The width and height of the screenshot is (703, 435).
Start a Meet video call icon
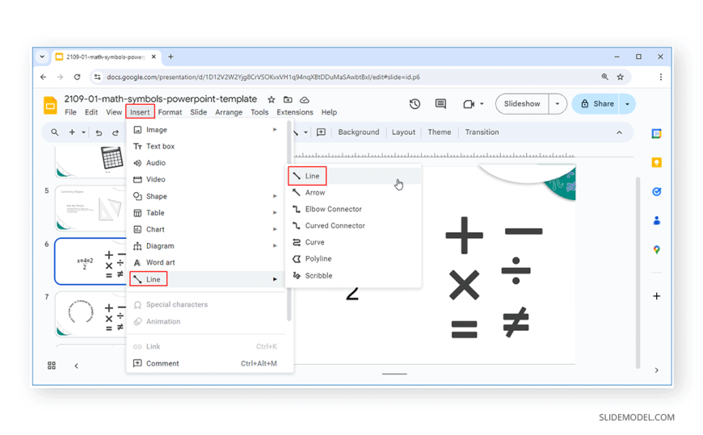pyautogui.click(x=469, y=104)
